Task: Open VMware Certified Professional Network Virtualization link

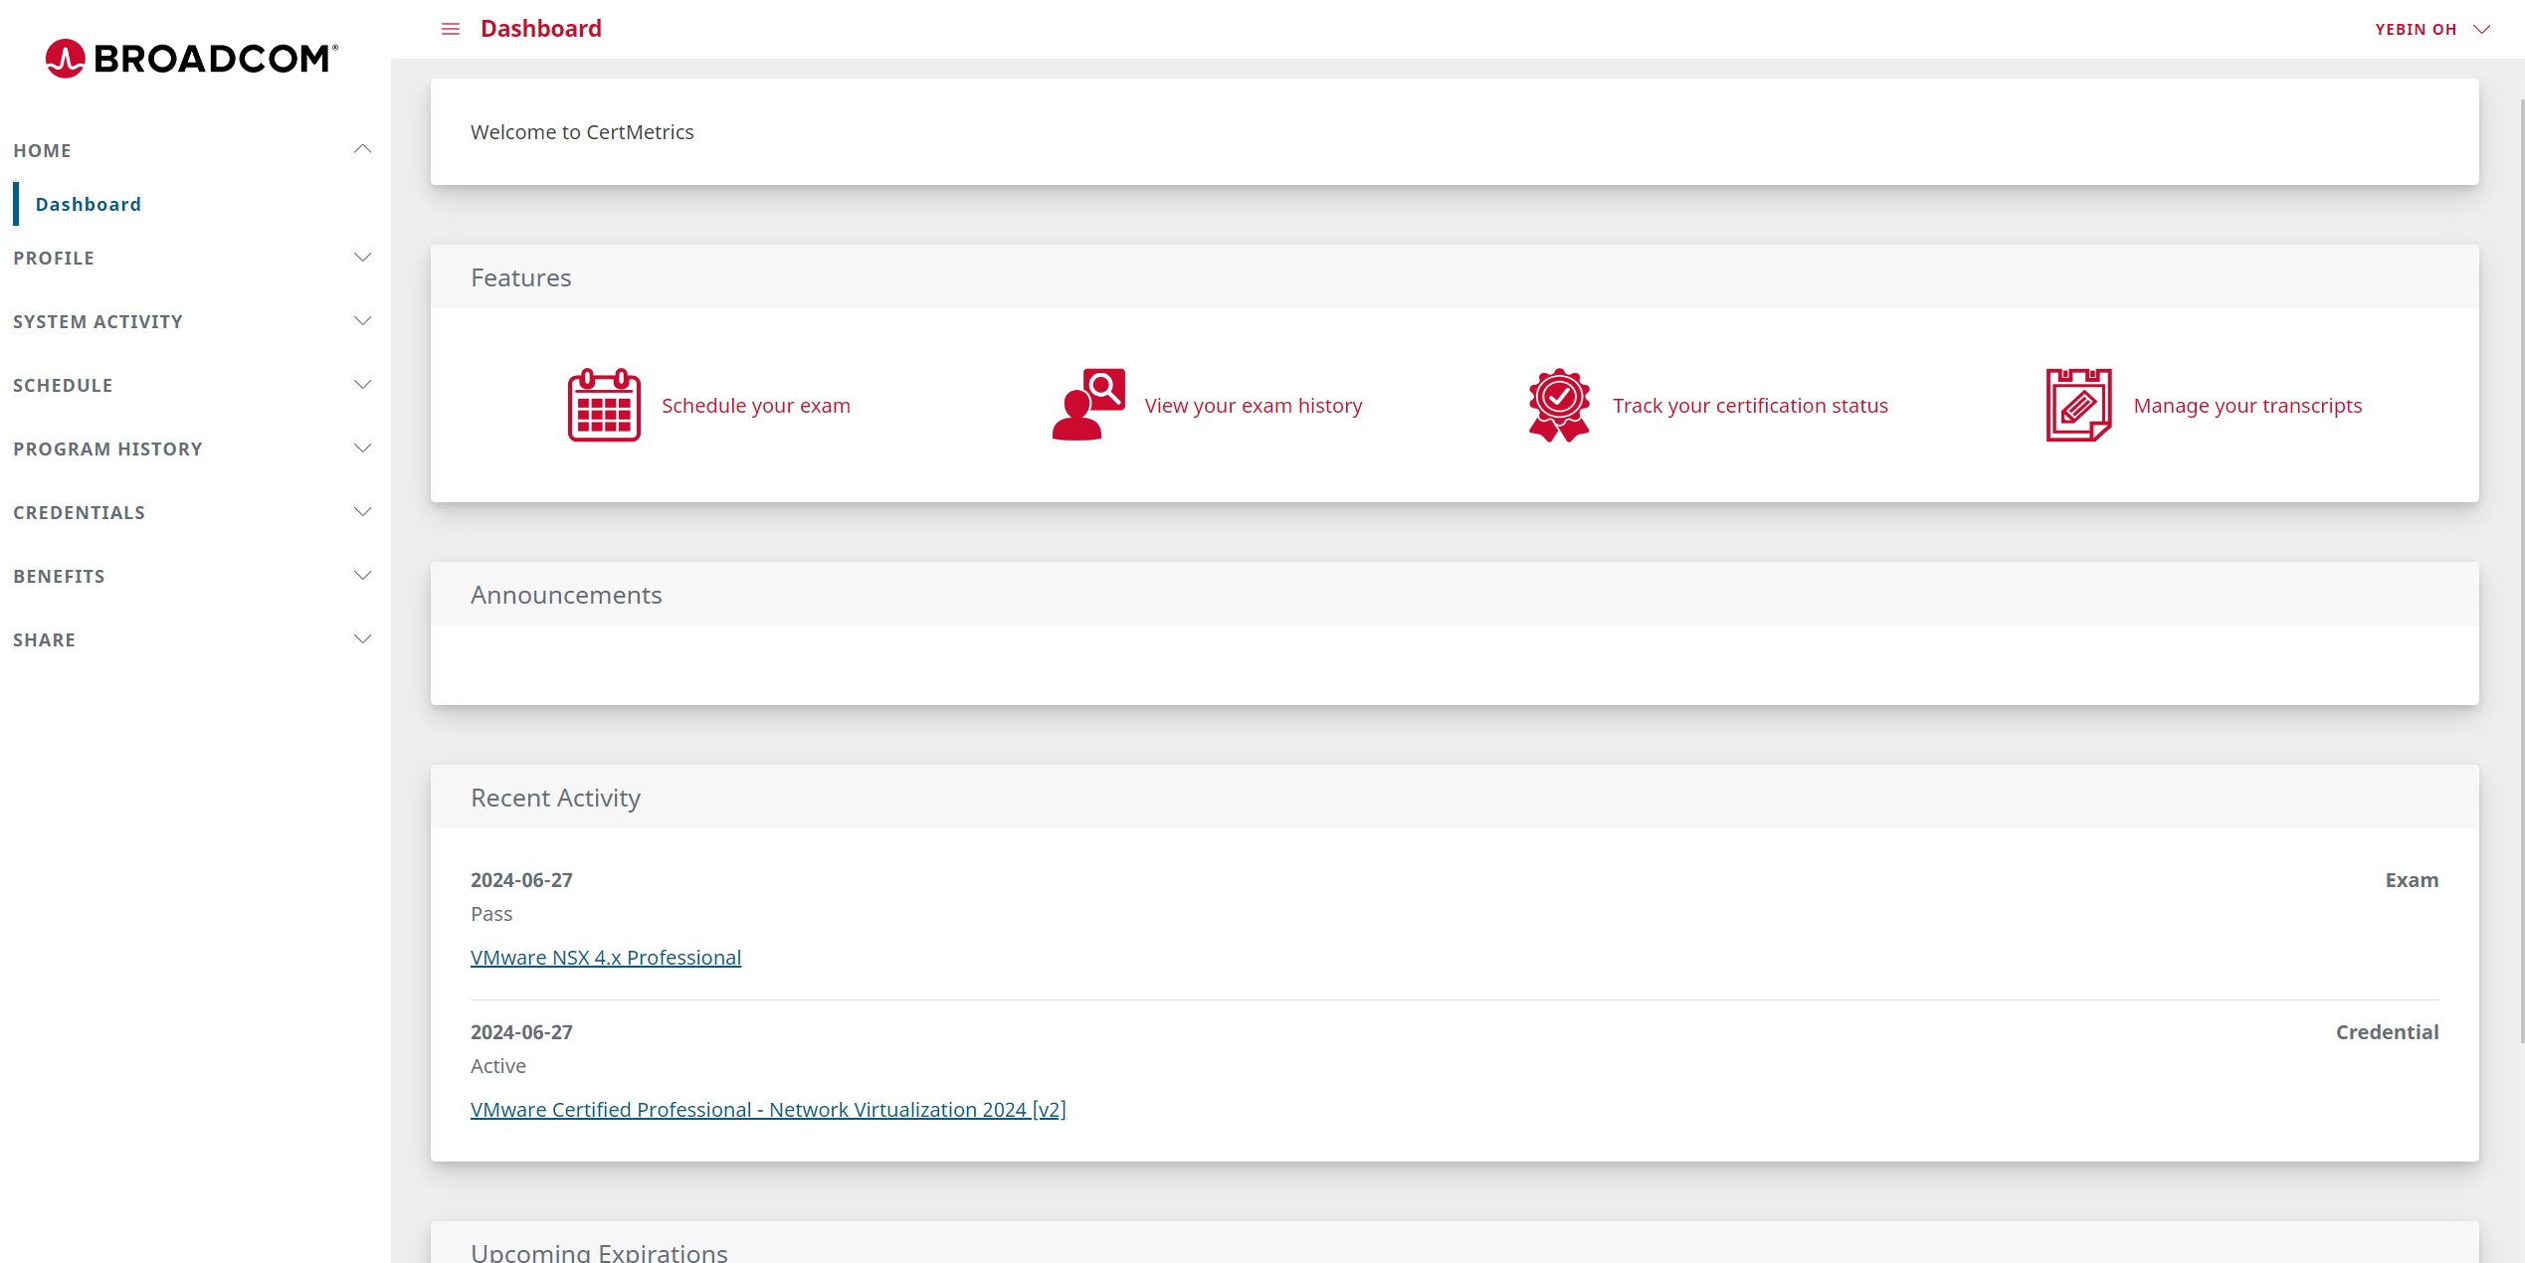Action: pyautogui.click(x=768, y=1110)
